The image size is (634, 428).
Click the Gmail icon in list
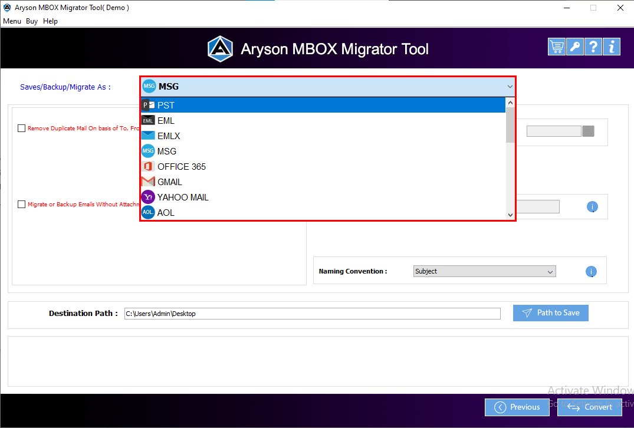[x=148, y=182]
